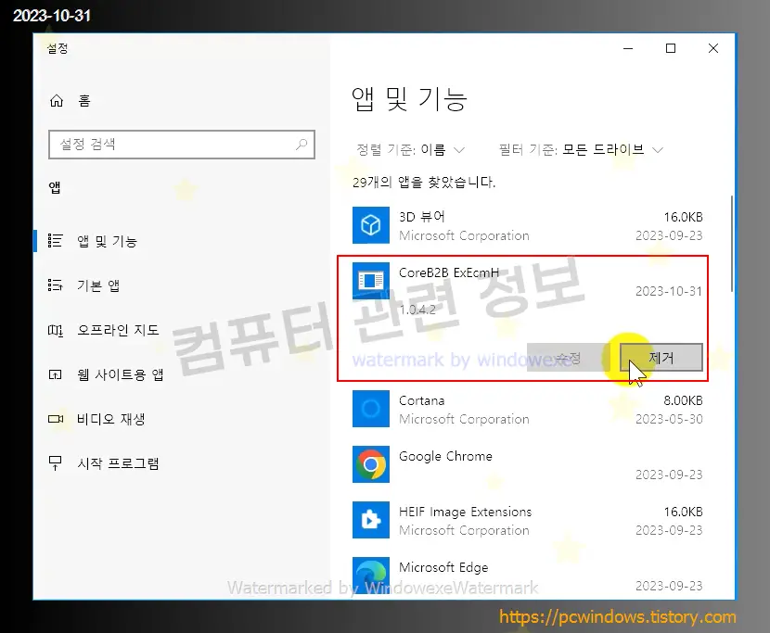Click the 8.00KB size of Cortana
The image size is (770, 633).
pos(683,400)
